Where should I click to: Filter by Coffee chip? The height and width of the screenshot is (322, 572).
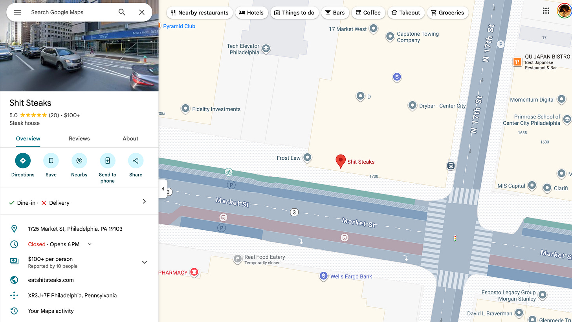[x=368, y=13]
